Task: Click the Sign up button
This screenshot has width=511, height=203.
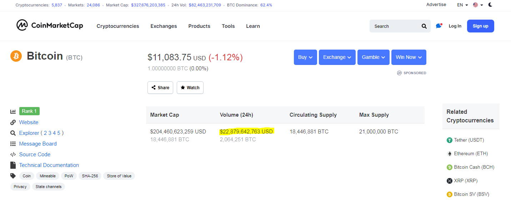Action: click(480, 26)
